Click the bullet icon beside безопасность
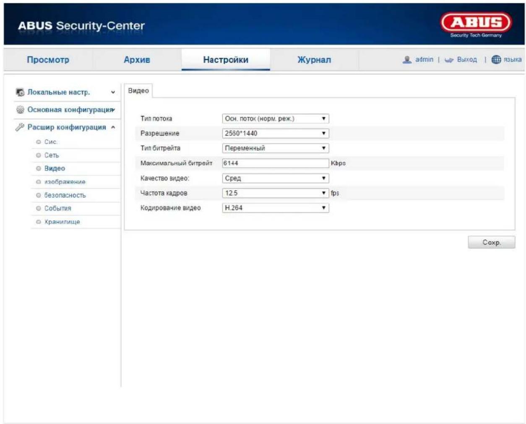526x424 pixels. pyautogui.click(x=39, y=195)
